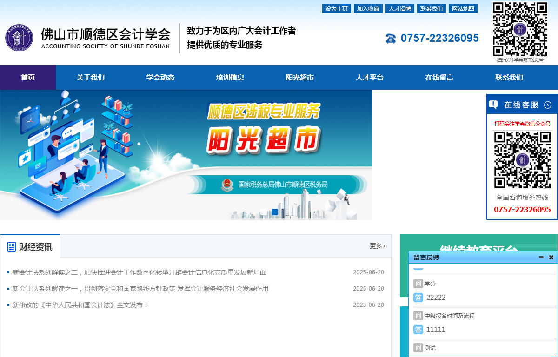This screenshot has width=558, height=357.
Task: Click the circled arrow next to 在线客服
Action: click(548, 105)
